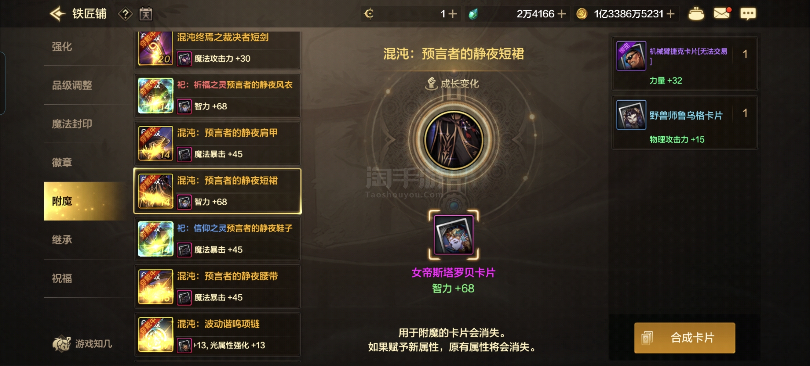The width and height of the screenshot is (810, 366).
Task: Open the calendar icon beside help
Action: click(x=146, y=14)
